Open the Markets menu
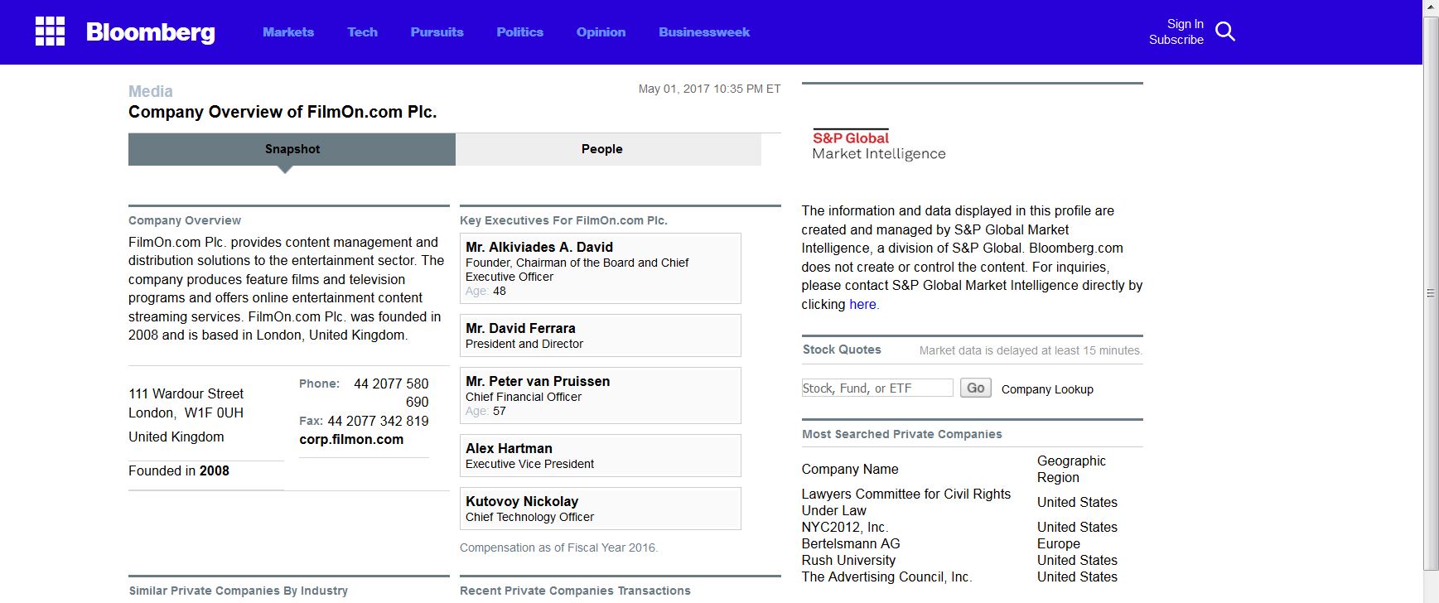The height and width of the screenshot is (603, 1439). tap(288, 32)
